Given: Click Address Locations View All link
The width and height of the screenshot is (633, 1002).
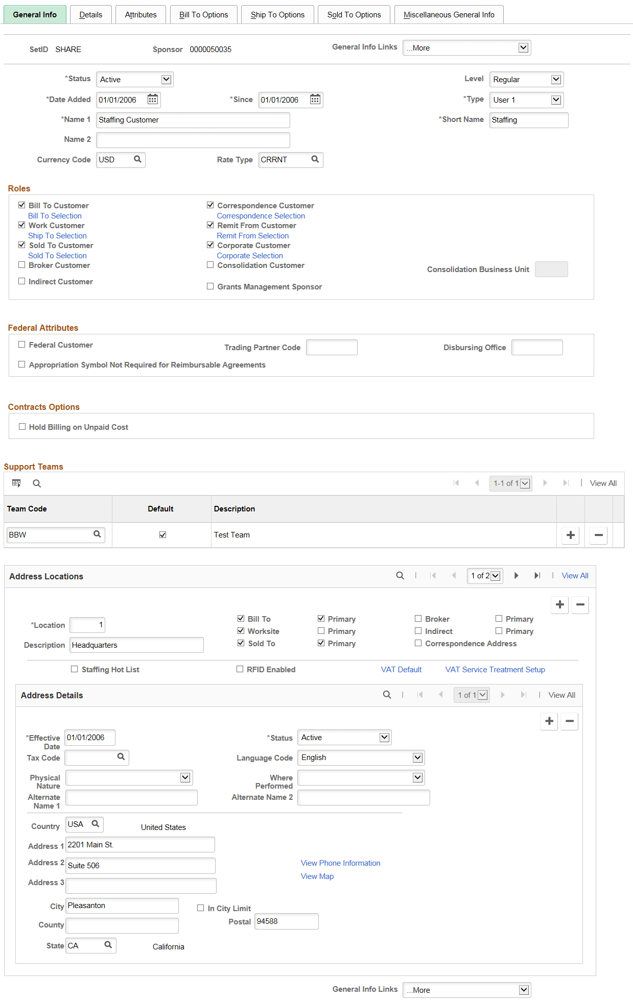Looking at the screenshot, I should point(575,576).
